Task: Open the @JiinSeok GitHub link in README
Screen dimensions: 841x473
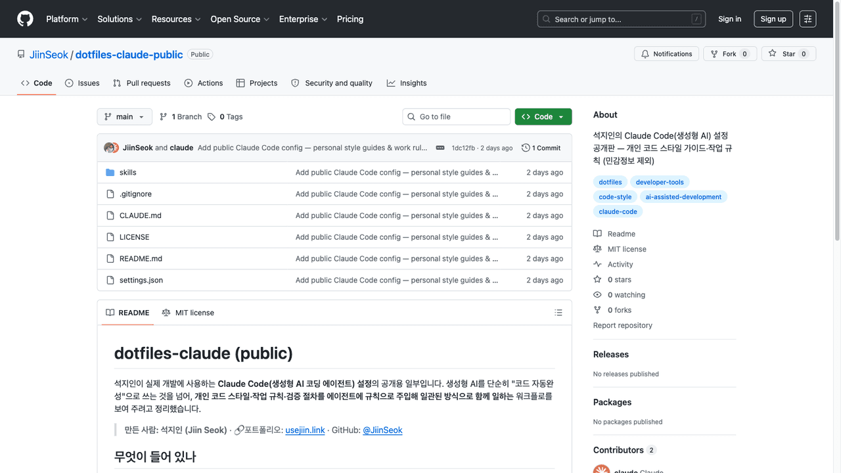Action: click(382, 430)
